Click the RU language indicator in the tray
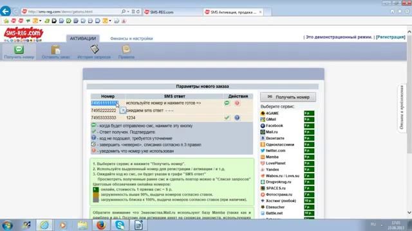 373,224
